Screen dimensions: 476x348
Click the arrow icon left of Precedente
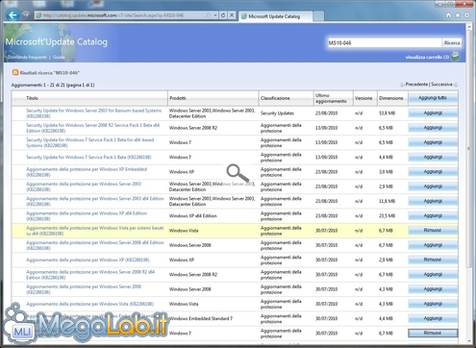(402, 85)
